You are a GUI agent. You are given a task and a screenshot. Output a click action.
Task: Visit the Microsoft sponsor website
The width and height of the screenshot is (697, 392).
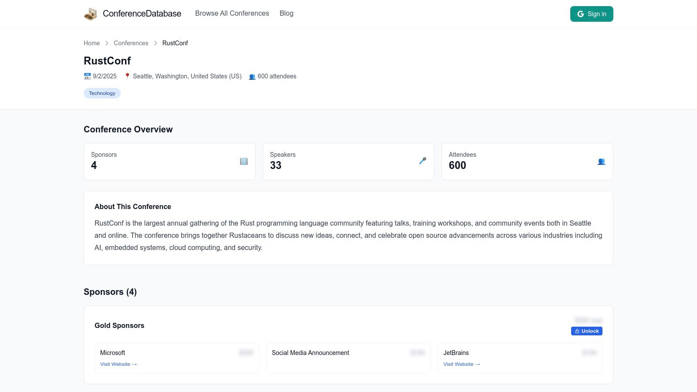tap(118, 364)
